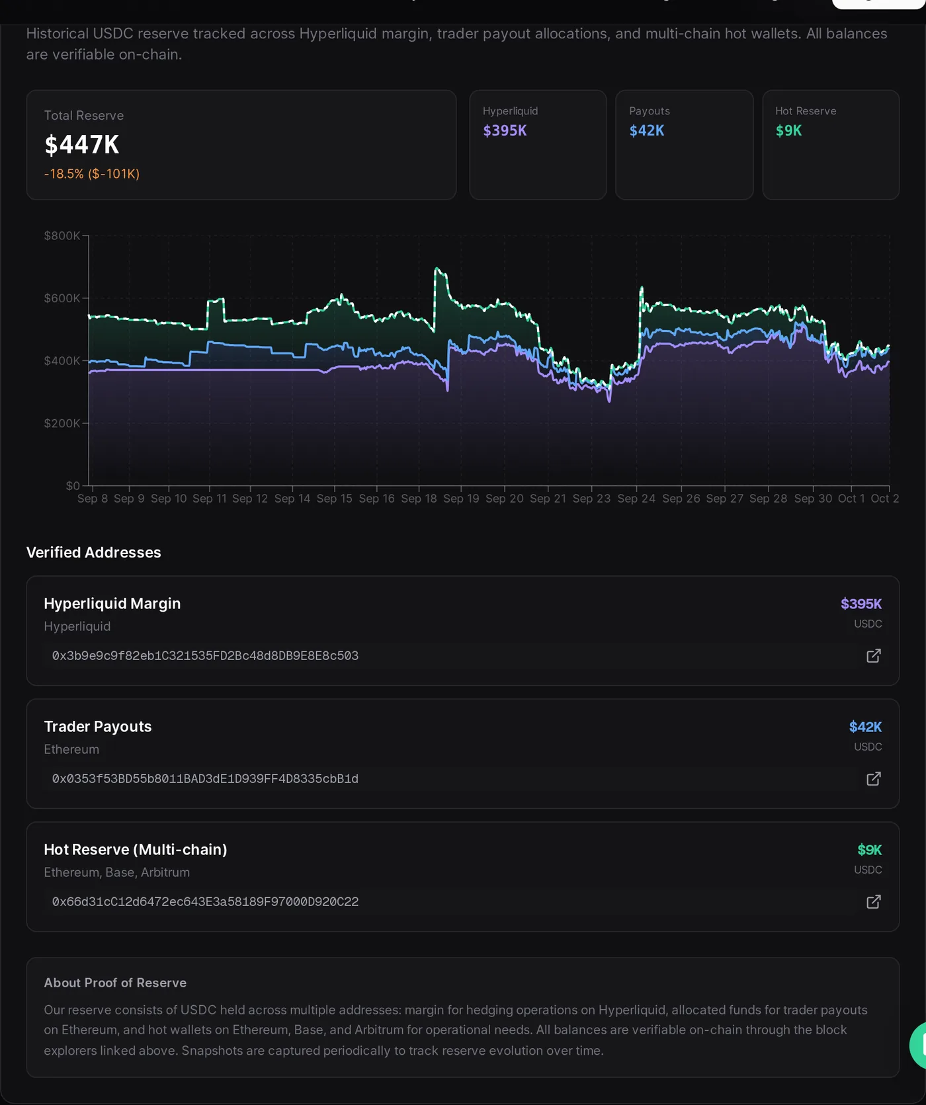Click "Ethereum, Base, Arbitrum" chain list text

117,872
